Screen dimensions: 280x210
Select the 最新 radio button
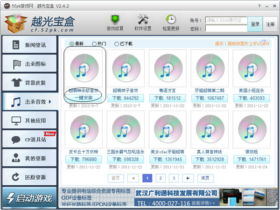tap(72, 44)
